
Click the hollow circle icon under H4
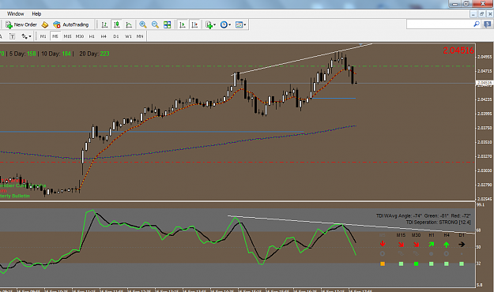(x=447, y=253)
